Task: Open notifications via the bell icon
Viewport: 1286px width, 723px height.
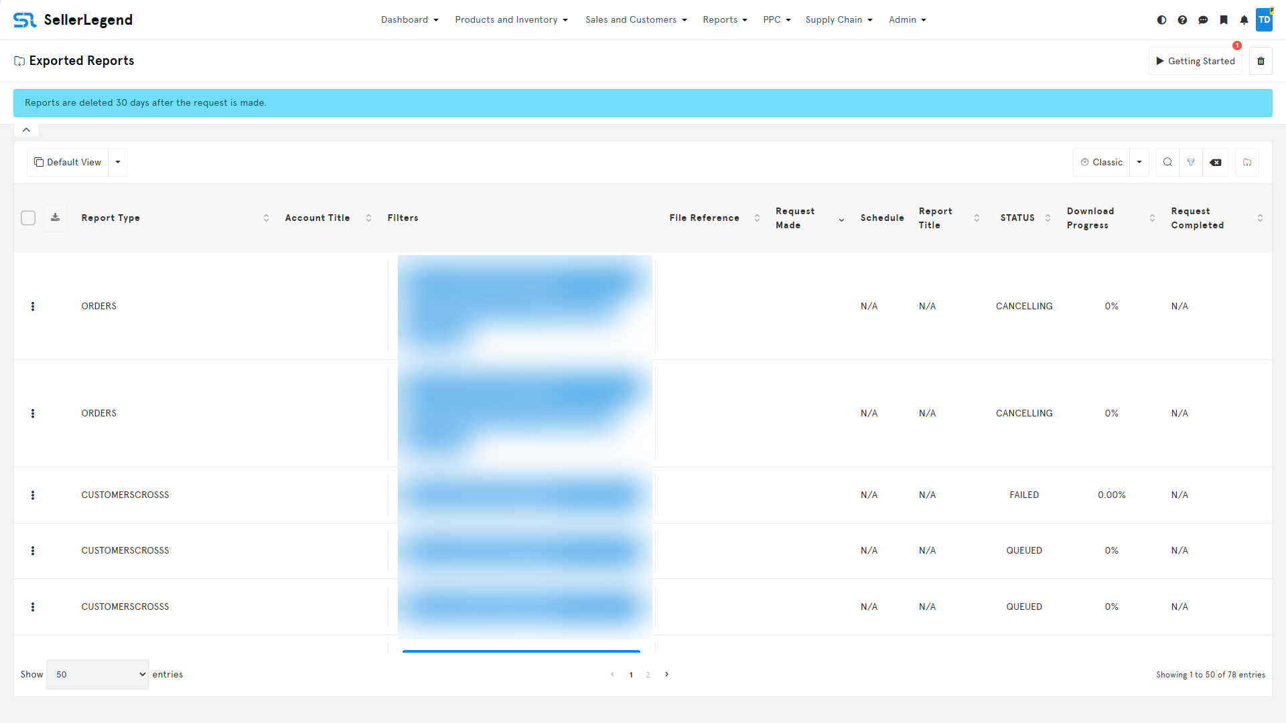Action: (1244, 20)
